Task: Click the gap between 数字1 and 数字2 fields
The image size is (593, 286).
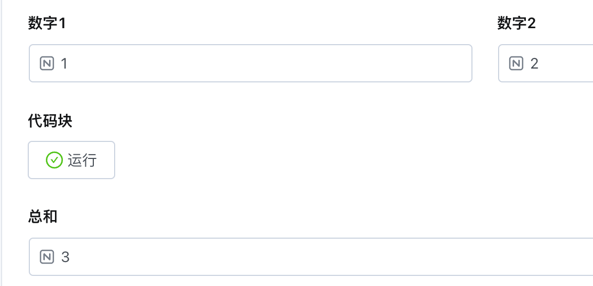Action: click(x=485, y=64)
